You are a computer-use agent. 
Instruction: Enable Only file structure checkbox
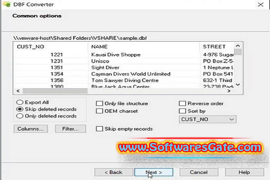pos(99,103)
